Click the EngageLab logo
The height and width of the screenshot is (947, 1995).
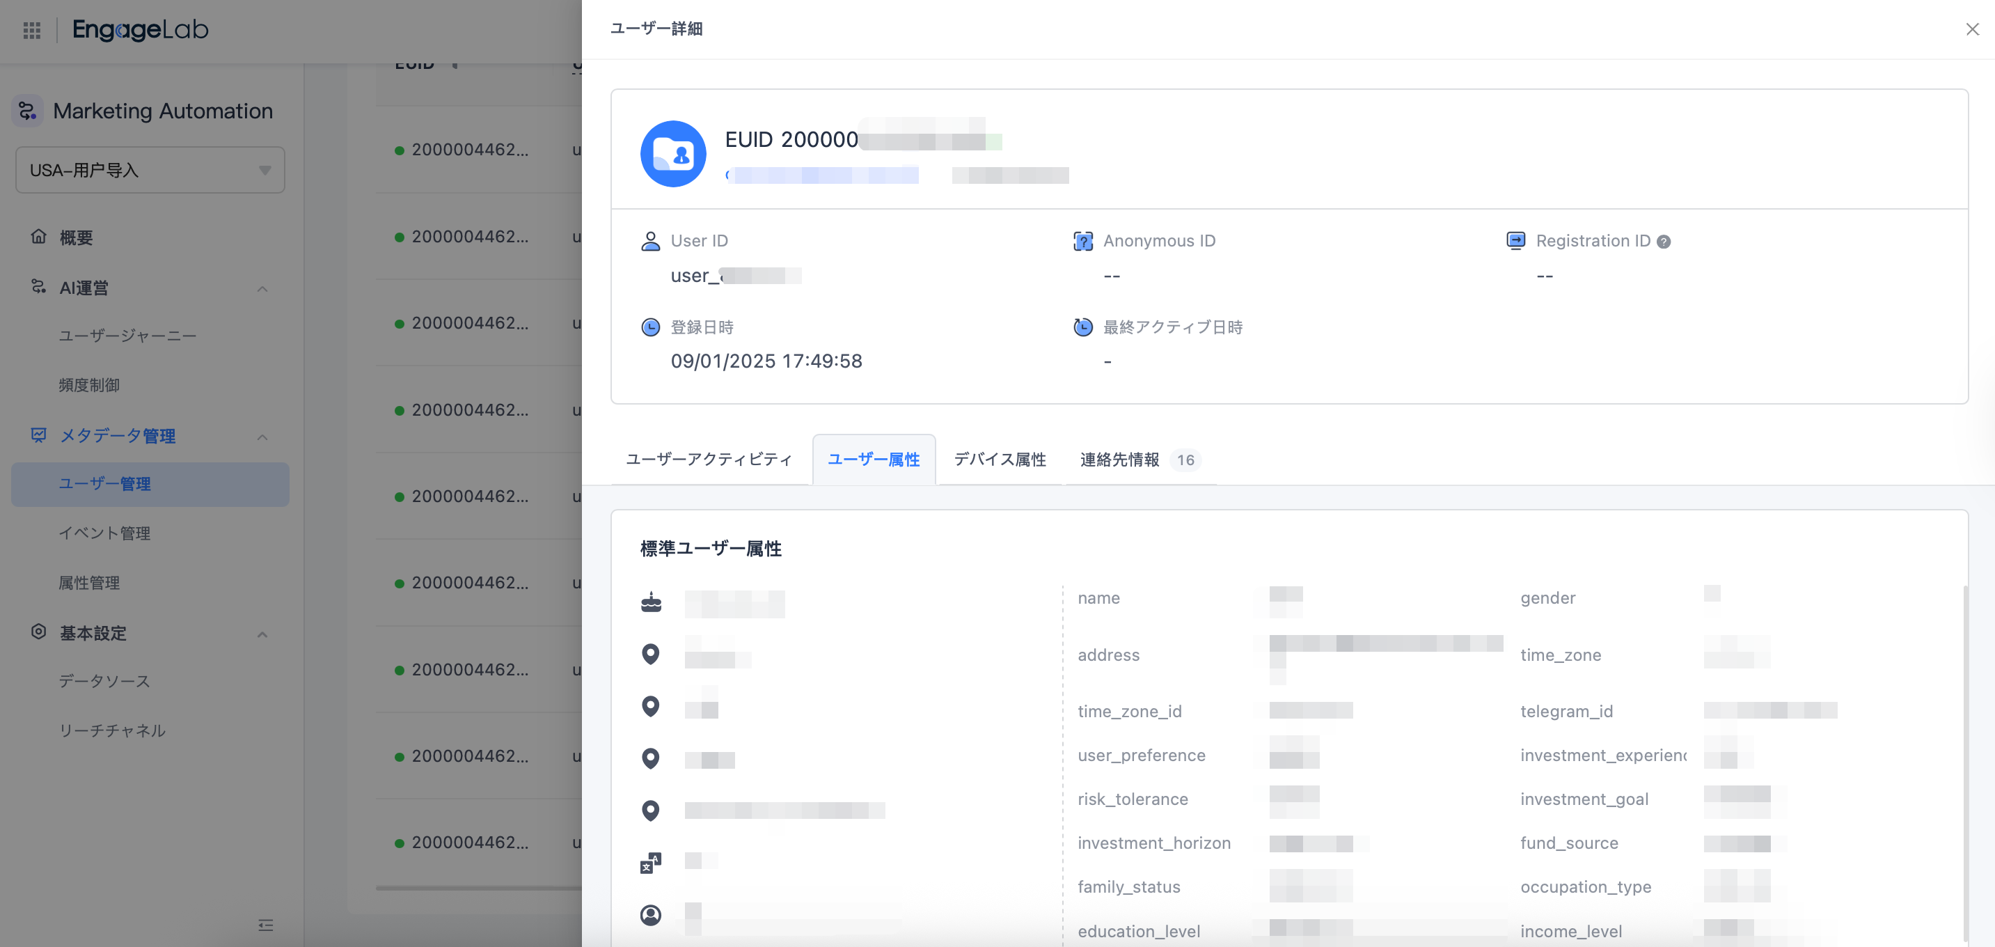[x=140, y=30]
